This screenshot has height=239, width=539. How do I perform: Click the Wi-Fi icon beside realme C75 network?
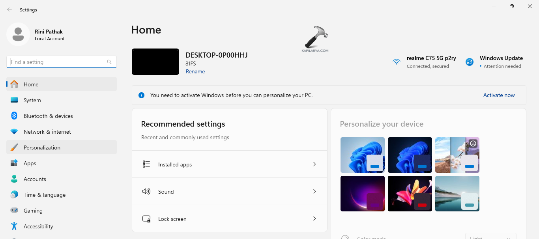click(396, 62)
